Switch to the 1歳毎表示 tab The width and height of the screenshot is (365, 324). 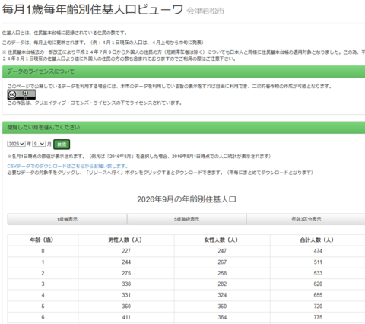(67, 219)
